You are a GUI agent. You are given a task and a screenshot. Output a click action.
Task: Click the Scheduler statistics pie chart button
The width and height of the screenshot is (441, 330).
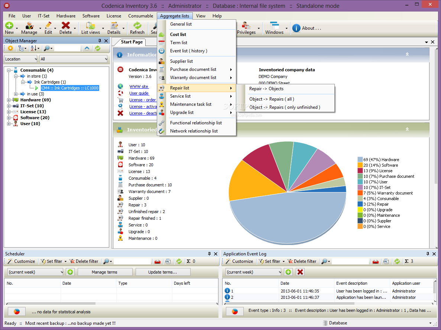17,311
